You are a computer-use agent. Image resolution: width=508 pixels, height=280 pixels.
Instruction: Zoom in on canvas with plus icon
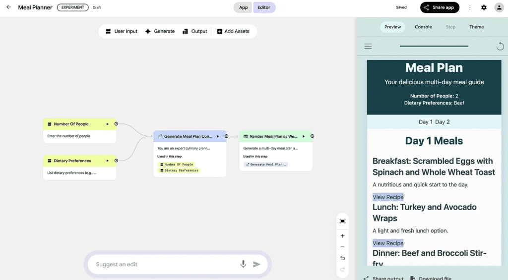pyautogui.click(x=342, y=236)
